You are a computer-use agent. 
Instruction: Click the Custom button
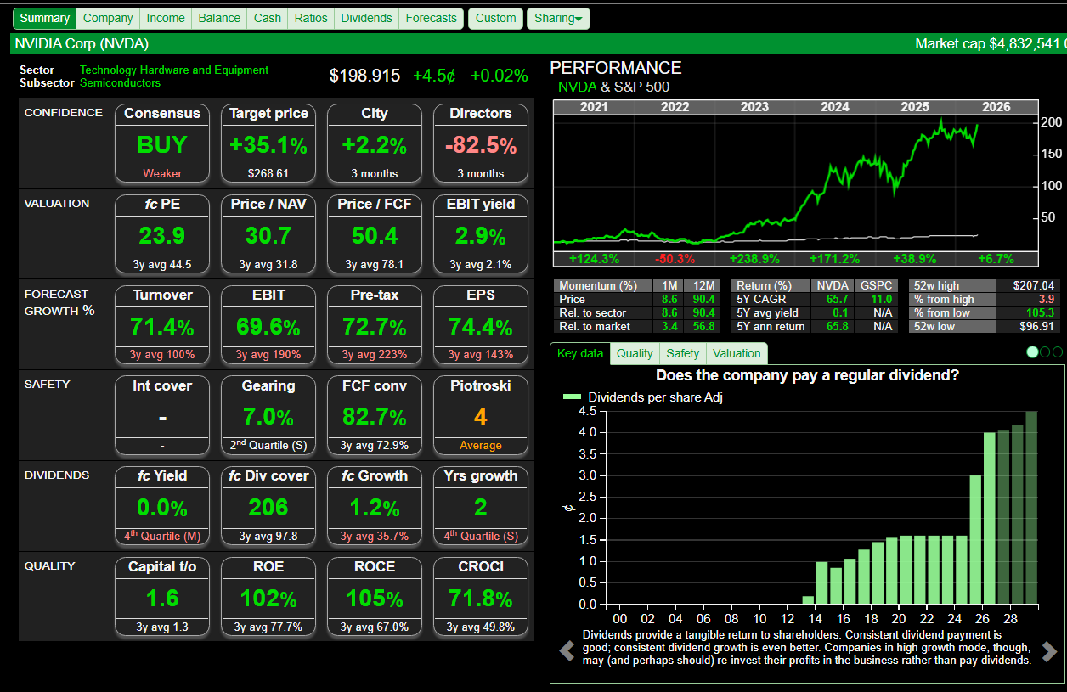point(495,18)
